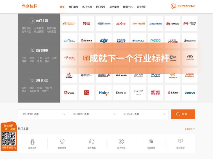Click the phone number 13670224348
Viewport: 213px width, 159px height.
coord(186,6)
